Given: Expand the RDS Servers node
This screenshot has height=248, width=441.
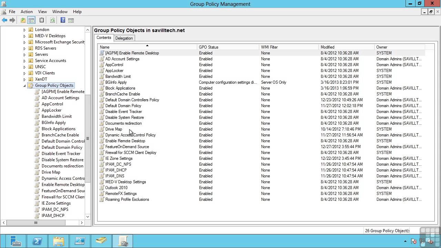Looking at the screenshot, I should [x=24, y=49].
